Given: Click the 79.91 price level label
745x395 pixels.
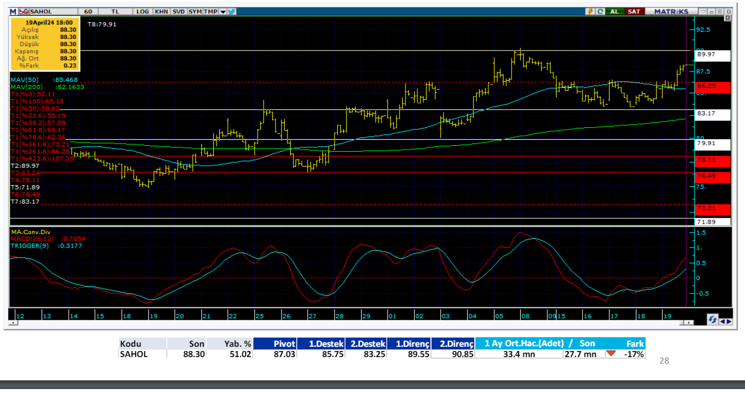Looking at the screenshot, I should (713, 144).
